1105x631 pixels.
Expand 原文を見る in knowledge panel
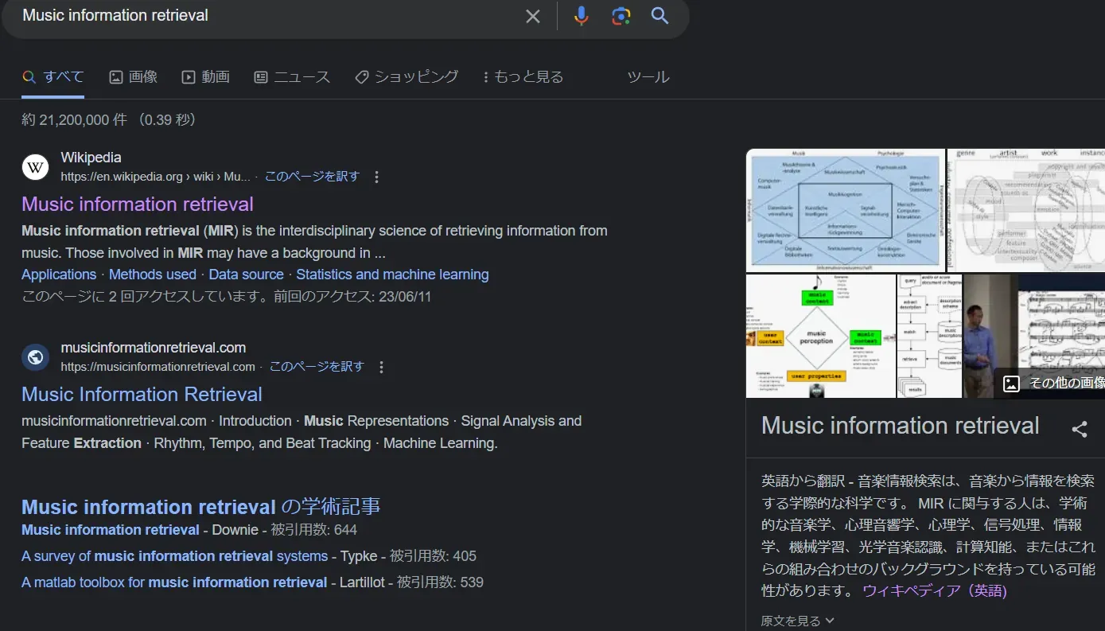[x=797, y=621]
